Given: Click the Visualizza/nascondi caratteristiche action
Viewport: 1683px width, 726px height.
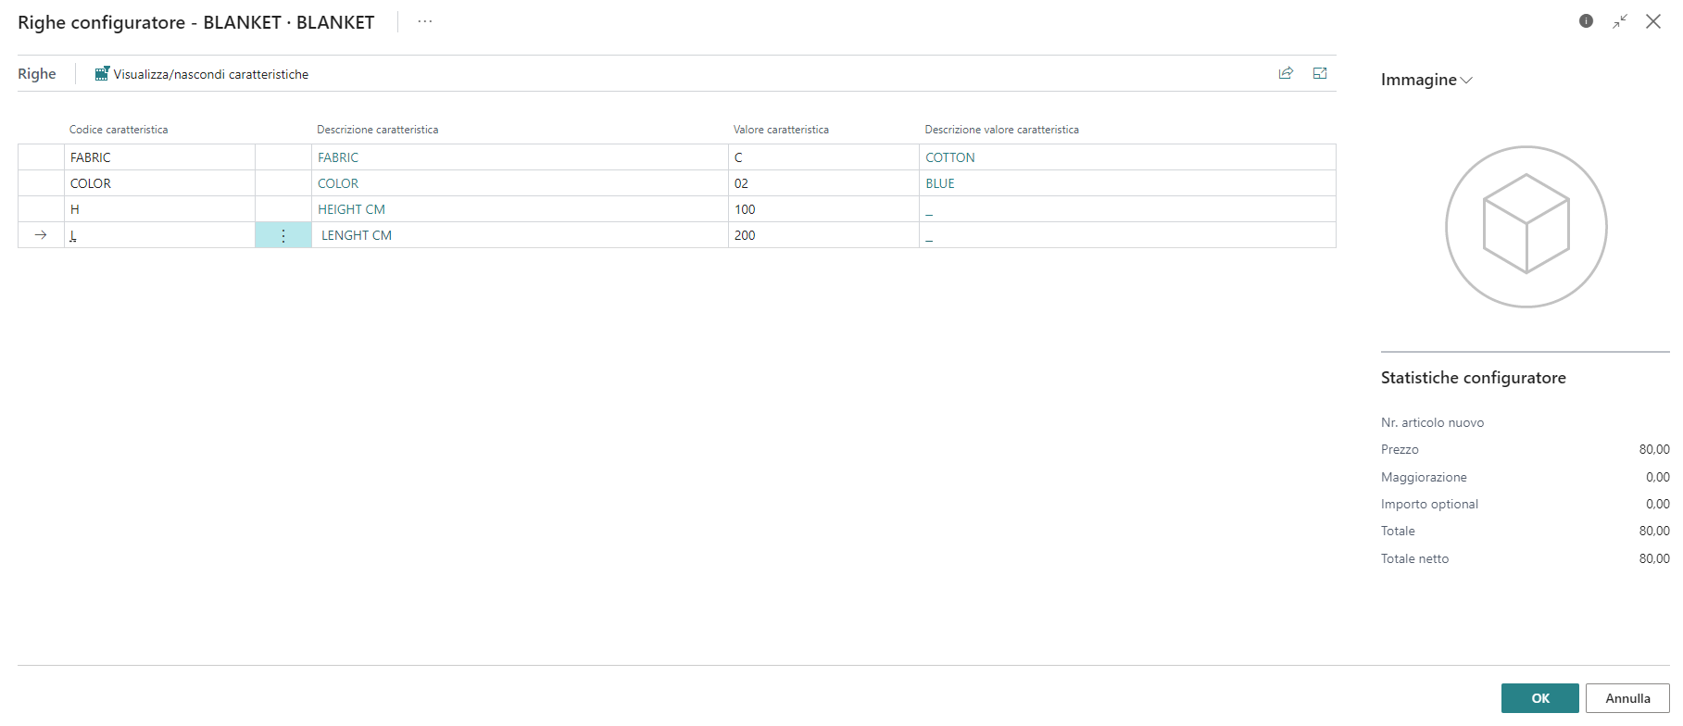Looking at the screenshot, I should tap(202, 74).
